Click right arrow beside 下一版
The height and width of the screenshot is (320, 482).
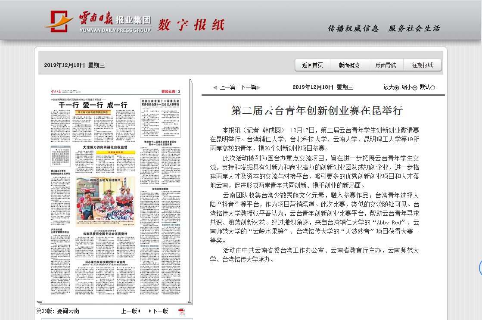(149, 311)
